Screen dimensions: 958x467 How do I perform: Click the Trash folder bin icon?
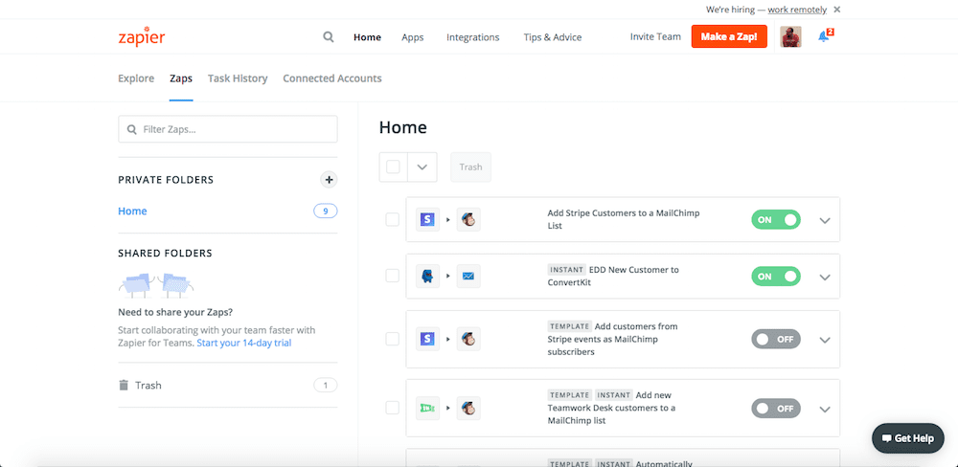[124, 386]
